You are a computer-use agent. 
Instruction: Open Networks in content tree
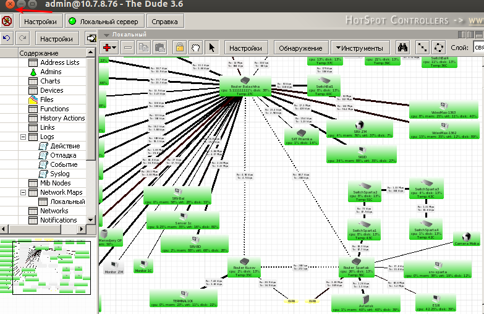(x=54, y=211)
